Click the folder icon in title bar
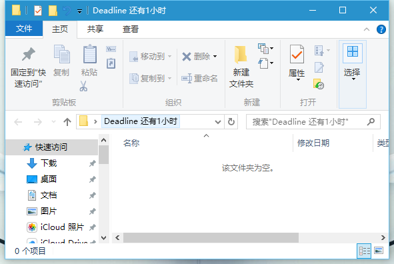394x264 pixels. click(16, 11)
